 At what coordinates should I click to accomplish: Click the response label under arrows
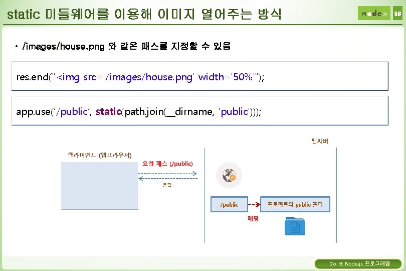click(167, 185)
